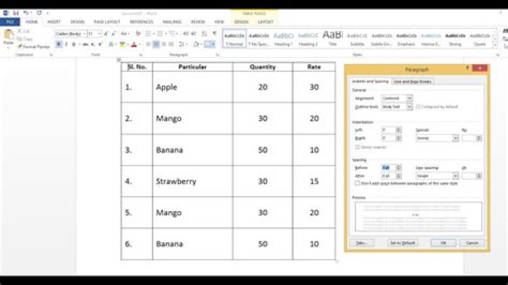Click the Tabs... button in Paragraph dialog
508x285 pixels.
[x=361, y=243]
